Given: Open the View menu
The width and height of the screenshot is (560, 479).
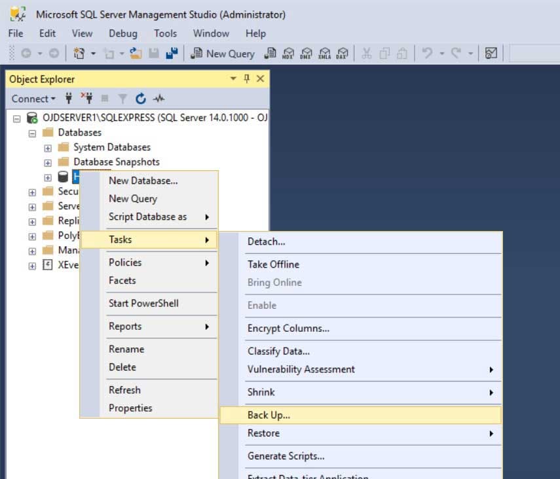Looking at the screenshot, I should [x=82, y=33].
